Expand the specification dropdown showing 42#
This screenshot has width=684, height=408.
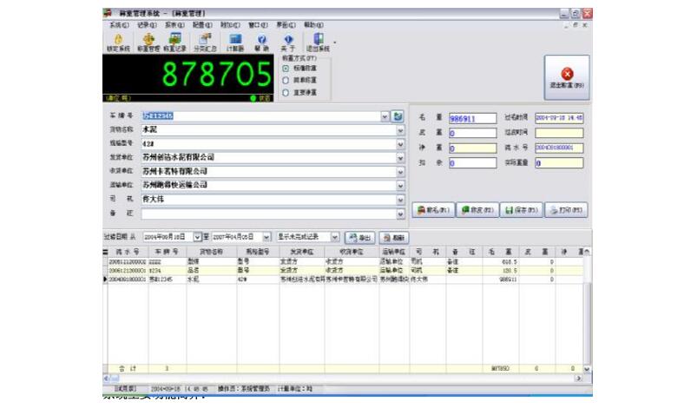click(400, 144)
